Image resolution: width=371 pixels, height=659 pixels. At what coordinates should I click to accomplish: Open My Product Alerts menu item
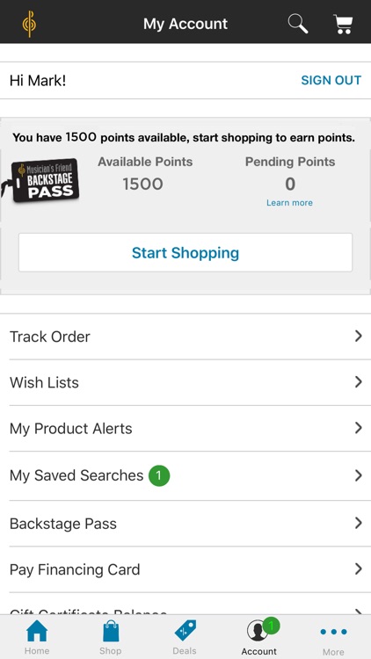click(185, 429)
